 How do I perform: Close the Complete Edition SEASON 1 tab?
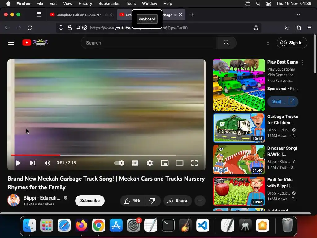click(x=111, y=15)
